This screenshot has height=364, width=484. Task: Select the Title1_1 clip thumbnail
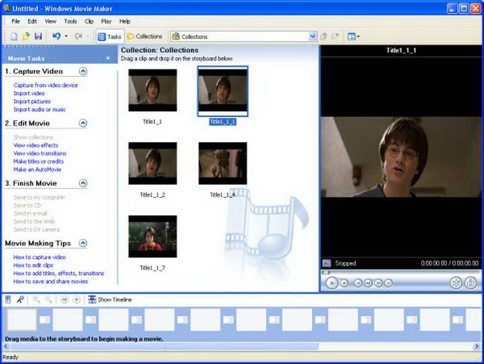[153, 90]
